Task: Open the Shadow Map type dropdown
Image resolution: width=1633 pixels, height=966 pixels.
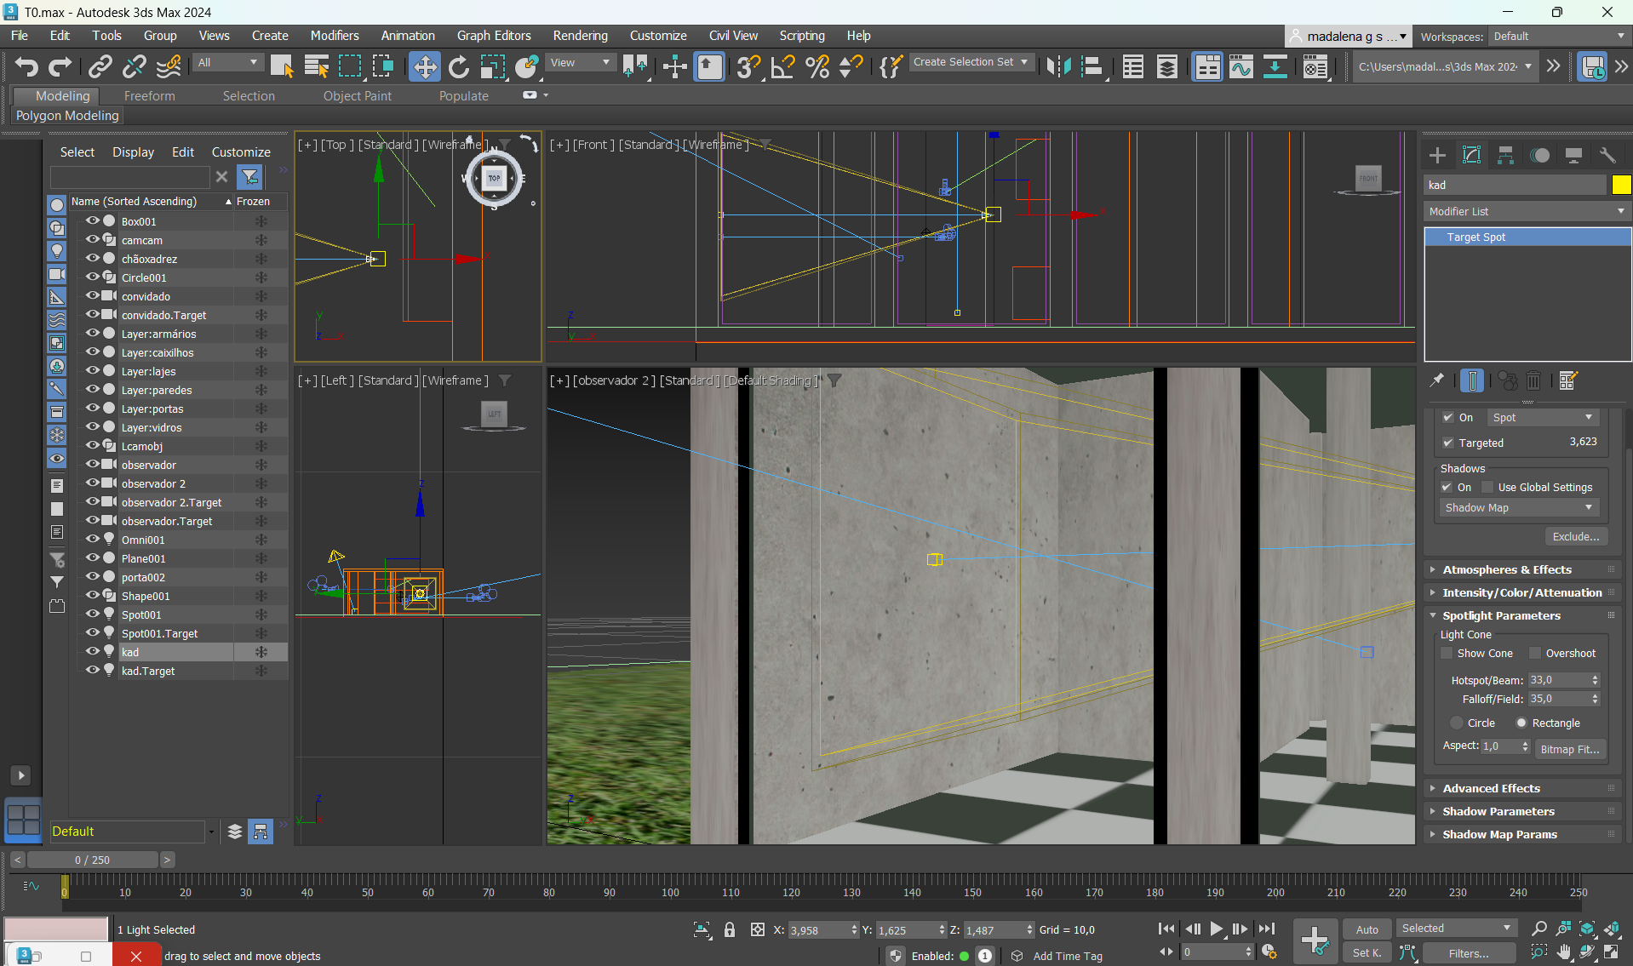Action: coord(1518,508)
